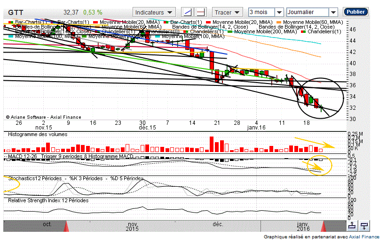The image size is (387, 244).
Task: Click the upward arrow panel icon beside the timeline
Action: point(352,226)
